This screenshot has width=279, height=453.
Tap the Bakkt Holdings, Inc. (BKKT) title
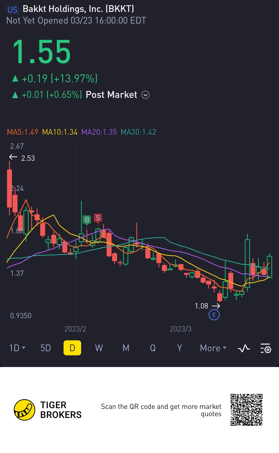pyautogui.click(x=78, y=9)
